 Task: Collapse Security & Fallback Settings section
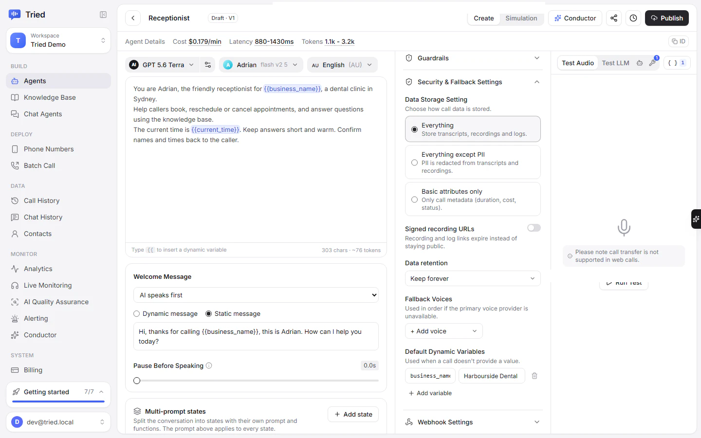coord(473,82)
